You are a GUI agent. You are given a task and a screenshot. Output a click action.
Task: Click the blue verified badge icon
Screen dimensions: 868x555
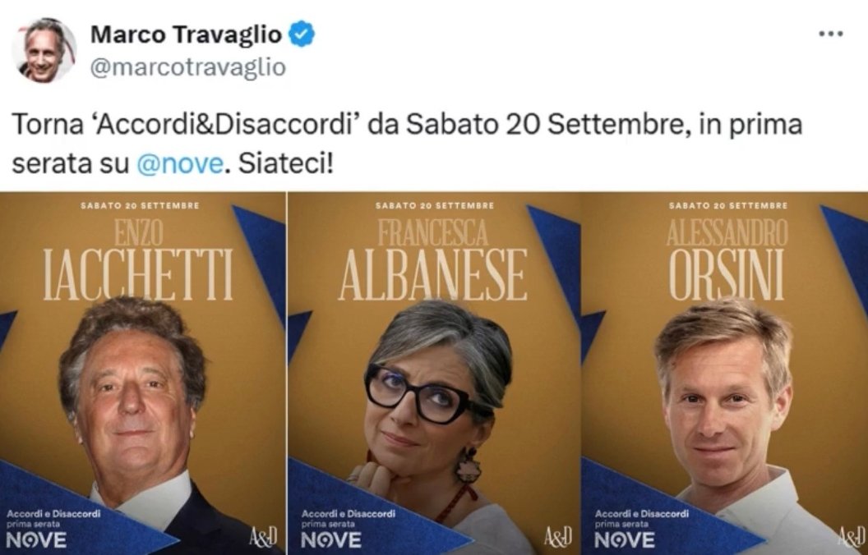pos(302,34)
